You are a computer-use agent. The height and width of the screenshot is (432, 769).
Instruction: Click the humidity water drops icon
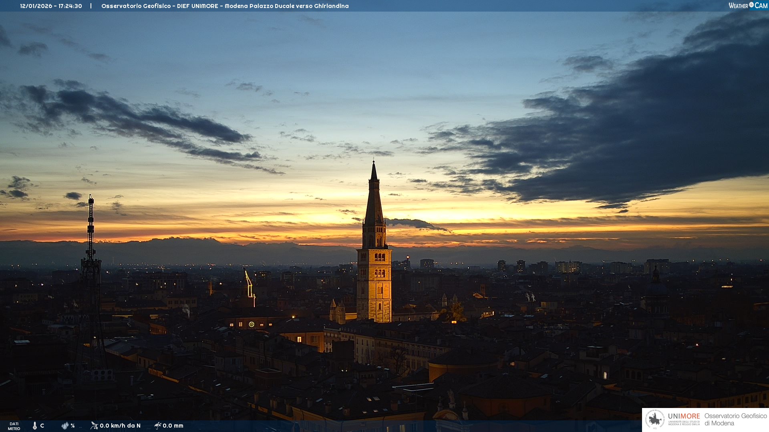65,426
